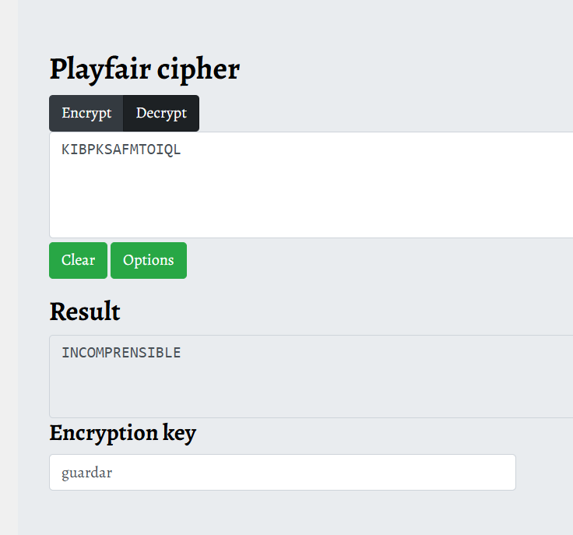Click the KIBPKSAFMTOIQL text in input box

click(121, 150)
